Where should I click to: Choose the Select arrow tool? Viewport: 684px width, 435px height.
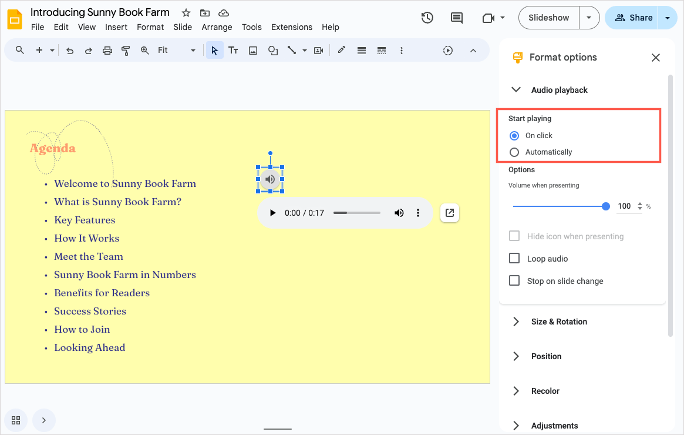pyautogui.click(x=215, y=50)
